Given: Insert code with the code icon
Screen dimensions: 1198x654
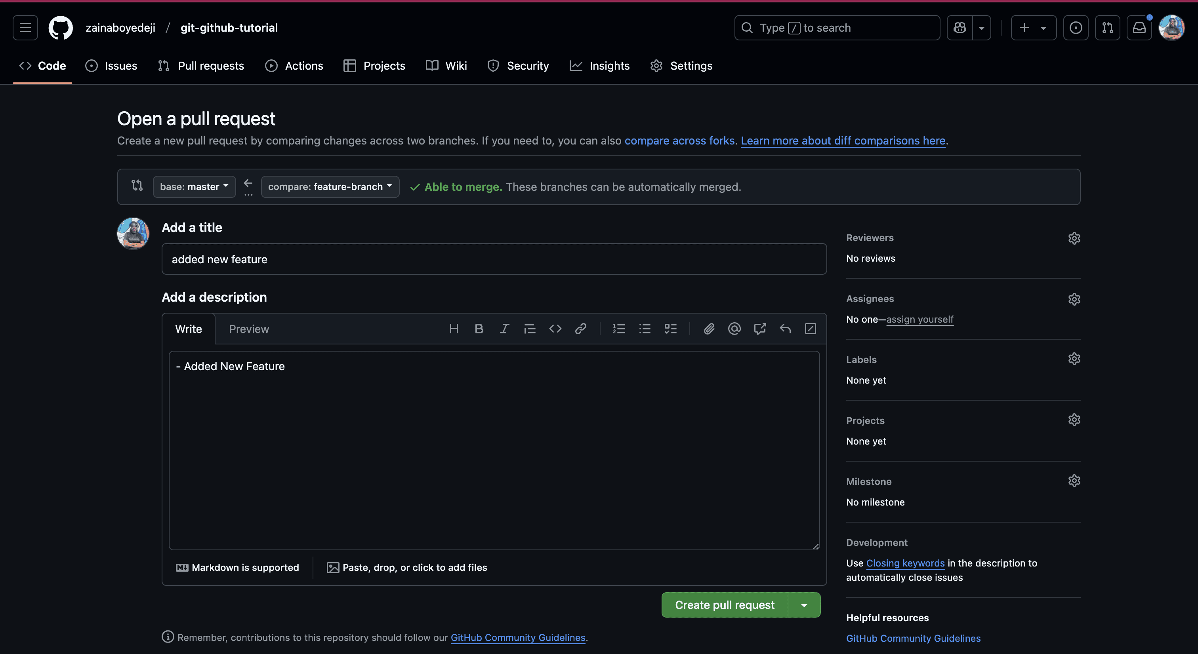Looking at the screenshot, I should tap(555, 329).
